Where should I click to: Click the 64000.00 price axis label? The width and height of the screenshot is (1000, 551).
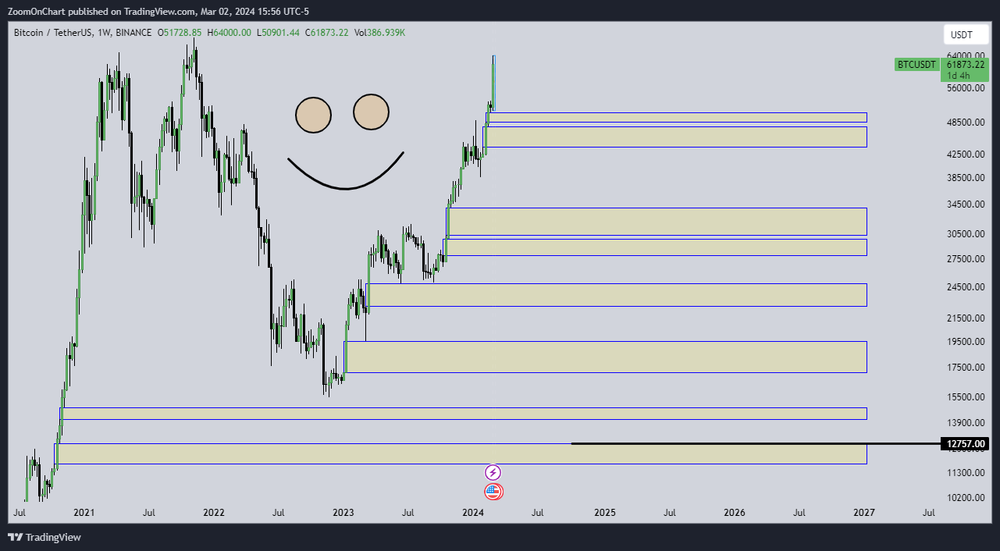[965, 55]
